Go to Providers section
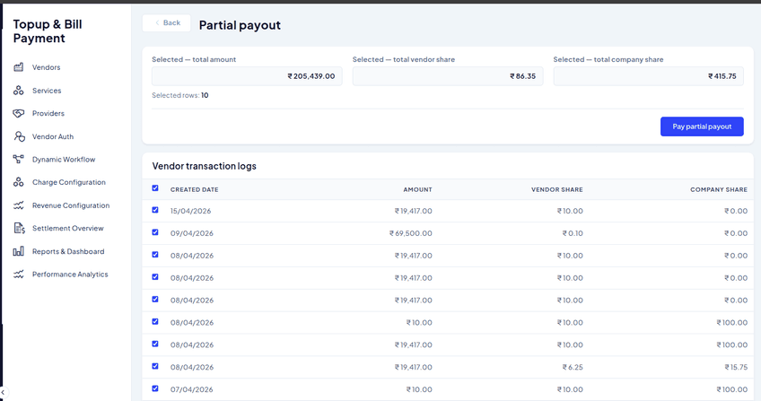Viewport: 761px width, 401px height. pyautogui.click(x=48, y=113)
